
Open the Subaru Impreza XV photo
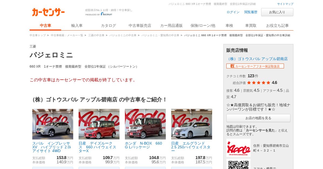(x=53, y=124)
